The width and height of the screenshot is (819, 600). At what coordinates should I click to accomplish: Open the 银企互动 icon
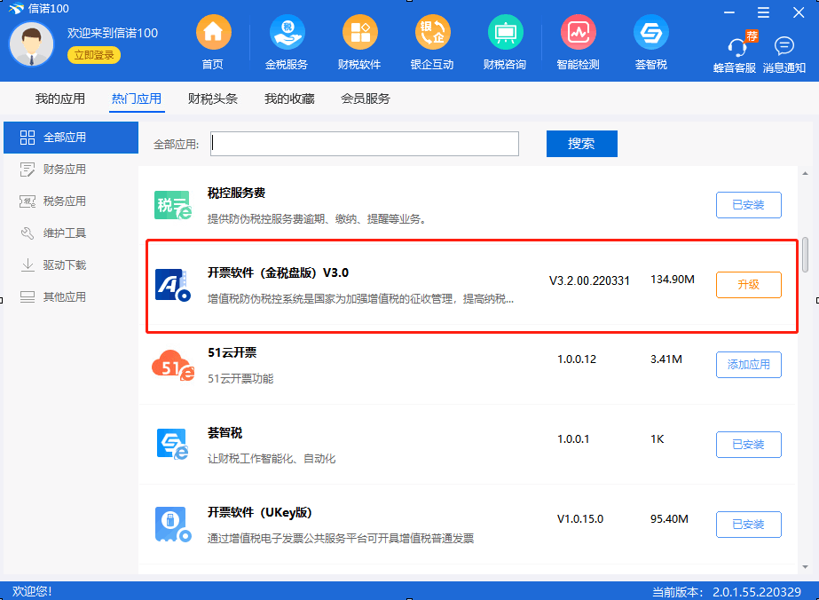click(x=432, y=33)
